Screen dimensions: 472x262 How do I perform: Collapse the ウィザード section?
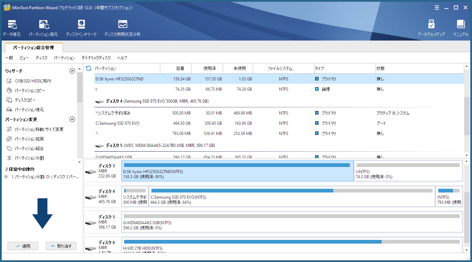pyautogui.click(x=72, y=71)
